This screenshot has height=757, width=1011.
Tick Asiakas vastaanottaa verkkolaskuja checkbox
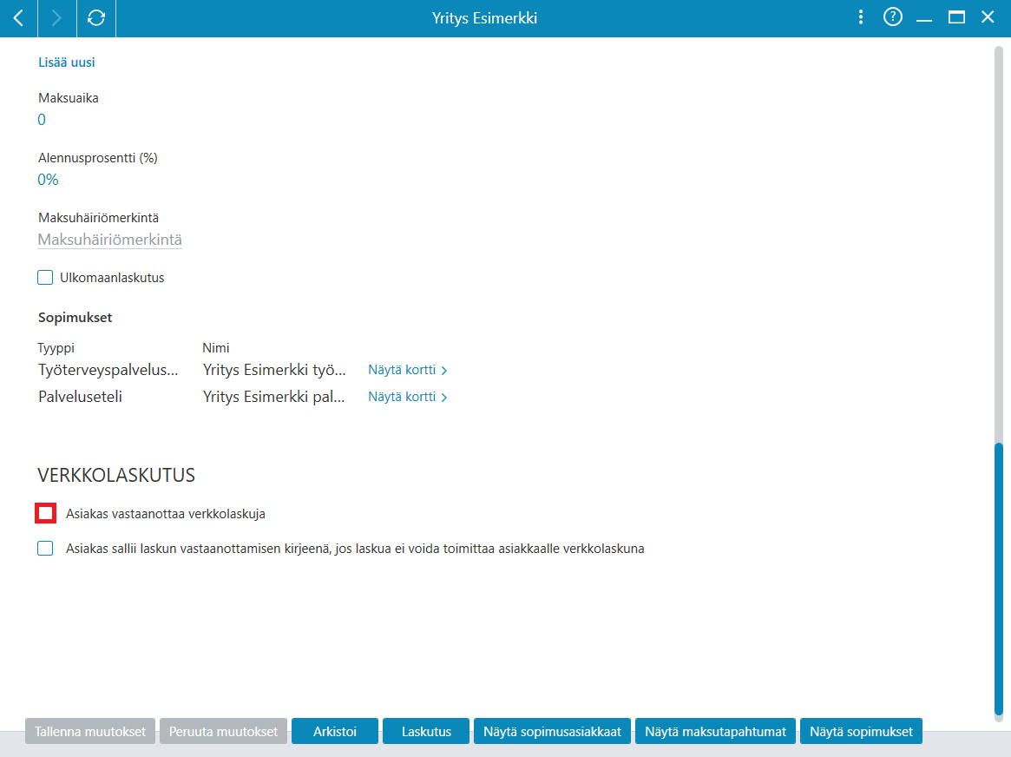45,513
